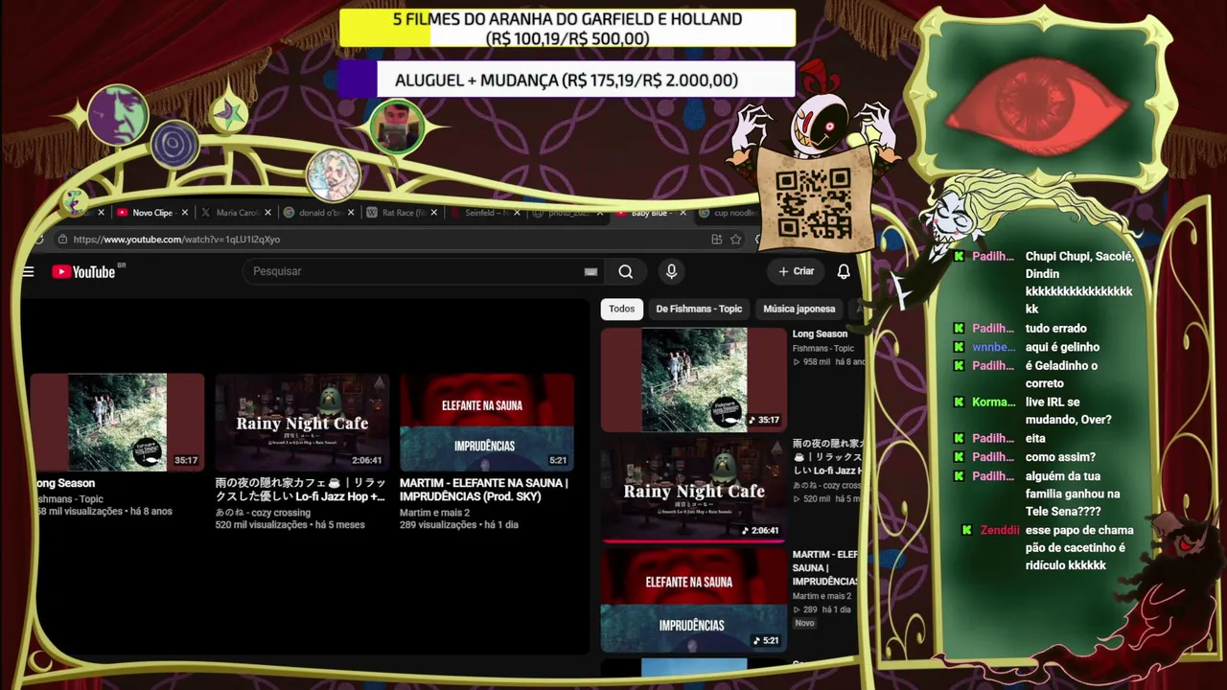The height and width of the screenshot is (690, 1227).
Task: Select the YouTube URL in address bar
Action: (x=177, y=240)
